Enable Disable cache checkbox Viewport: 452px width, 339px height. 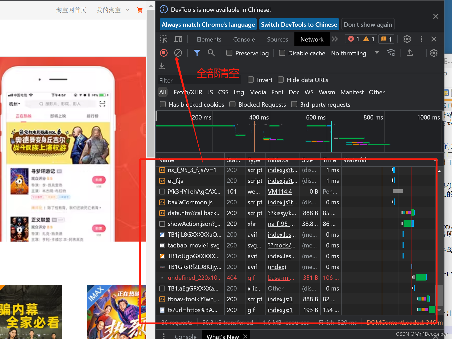pyautogui.click(x=282, y=53)
